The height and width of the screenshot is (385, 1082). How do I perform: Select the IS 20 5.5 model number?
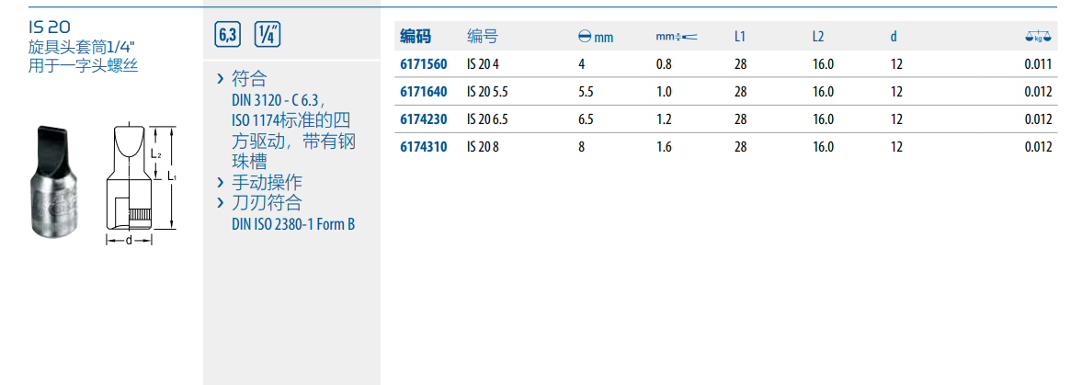(x=487, y=92)
